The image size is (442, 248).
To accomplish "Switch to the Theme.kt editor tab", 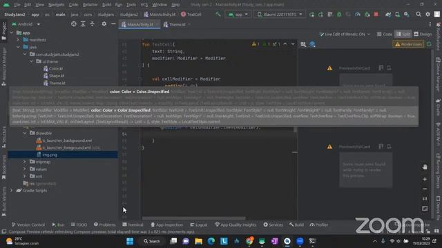I will [x=176, y=25].
